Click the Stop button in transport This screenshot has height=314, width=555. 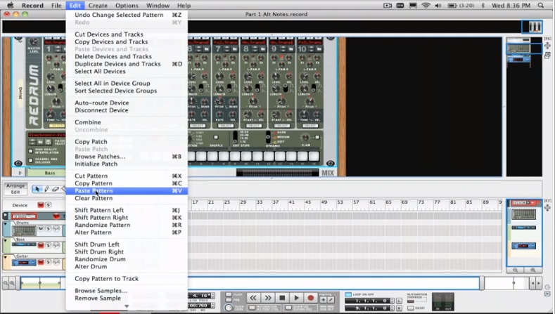pos(282,299)
